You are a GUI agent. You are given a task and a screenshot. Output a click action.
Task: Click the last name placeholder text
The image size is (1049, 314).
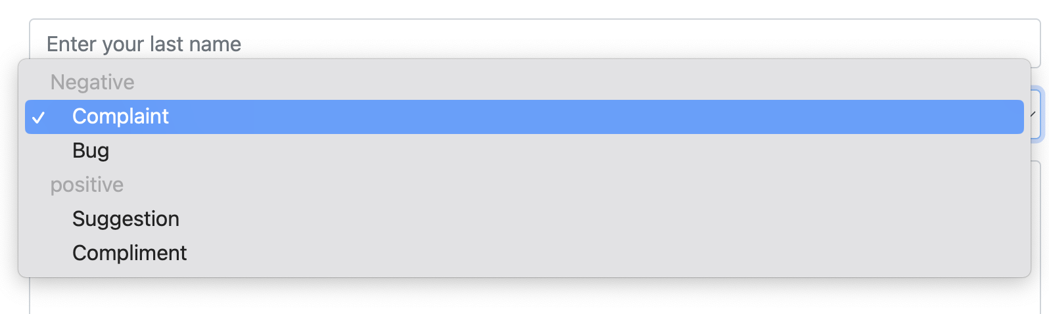tap(144, 44)
